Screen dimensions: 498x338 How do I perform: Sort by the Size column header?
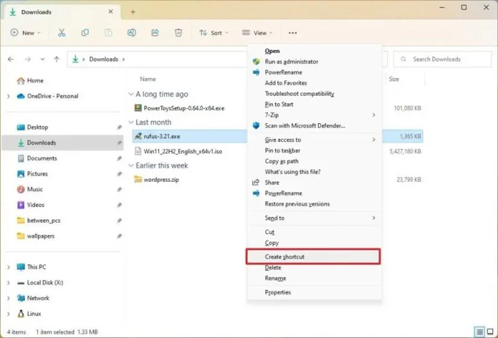pyautogui.click(x=394, y=79)
